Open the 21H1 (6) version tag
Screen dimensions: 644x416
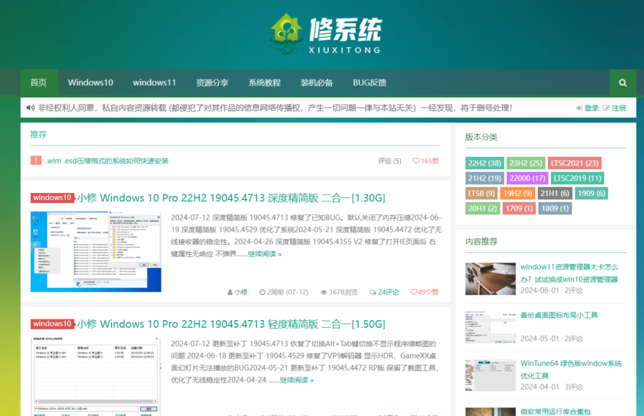pos(555,193)
